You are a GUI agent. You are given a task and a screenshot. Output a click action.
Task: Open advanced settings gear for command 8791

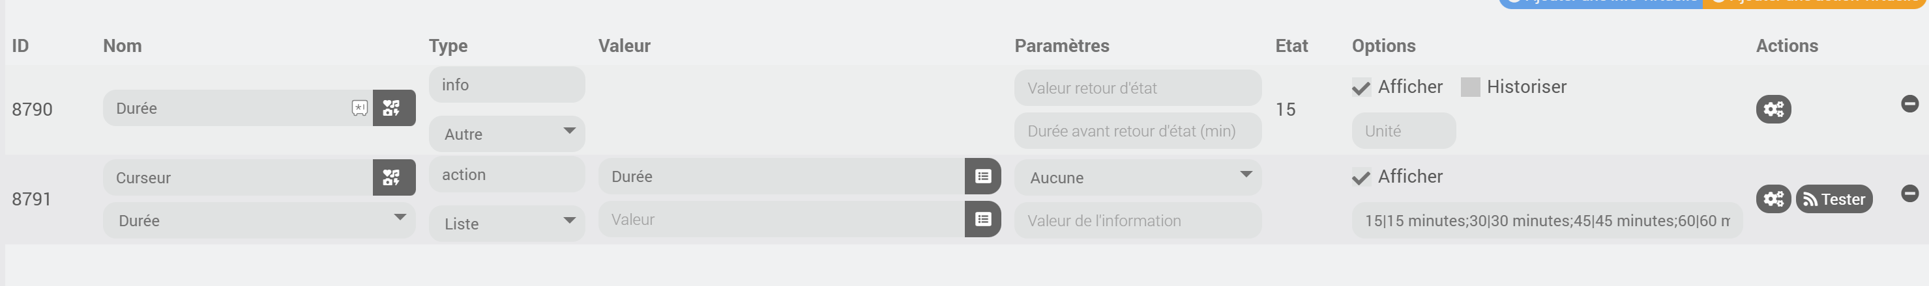1773,200
